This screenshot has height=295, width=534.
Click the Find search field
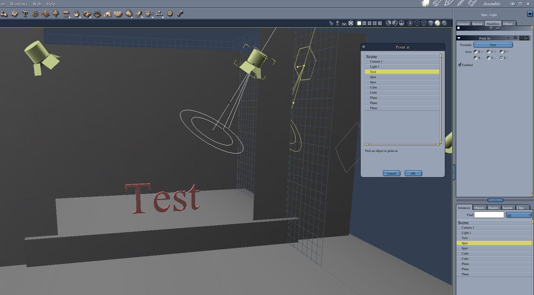tap(489, 215)
